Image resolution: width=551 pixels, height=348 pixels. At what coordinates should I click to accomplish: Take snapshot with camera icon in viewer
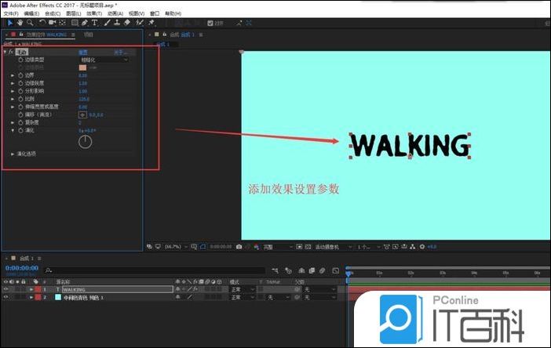point(239,247)
